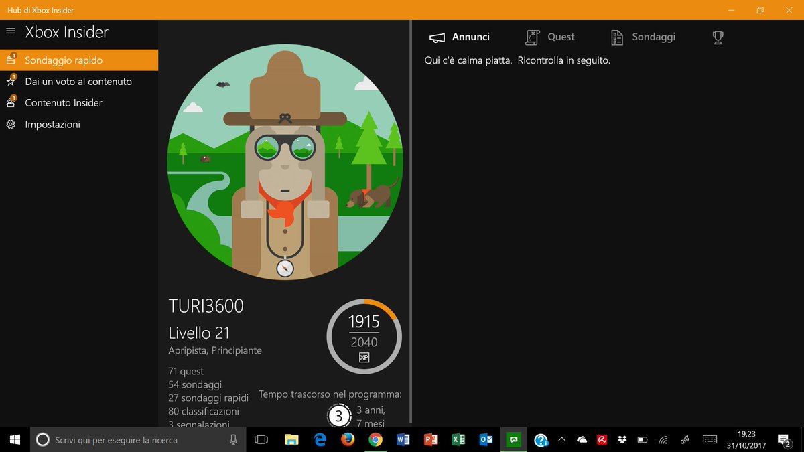Open the hamburger navigation menu
Screen dimensions: 804x452
point(10,31)
